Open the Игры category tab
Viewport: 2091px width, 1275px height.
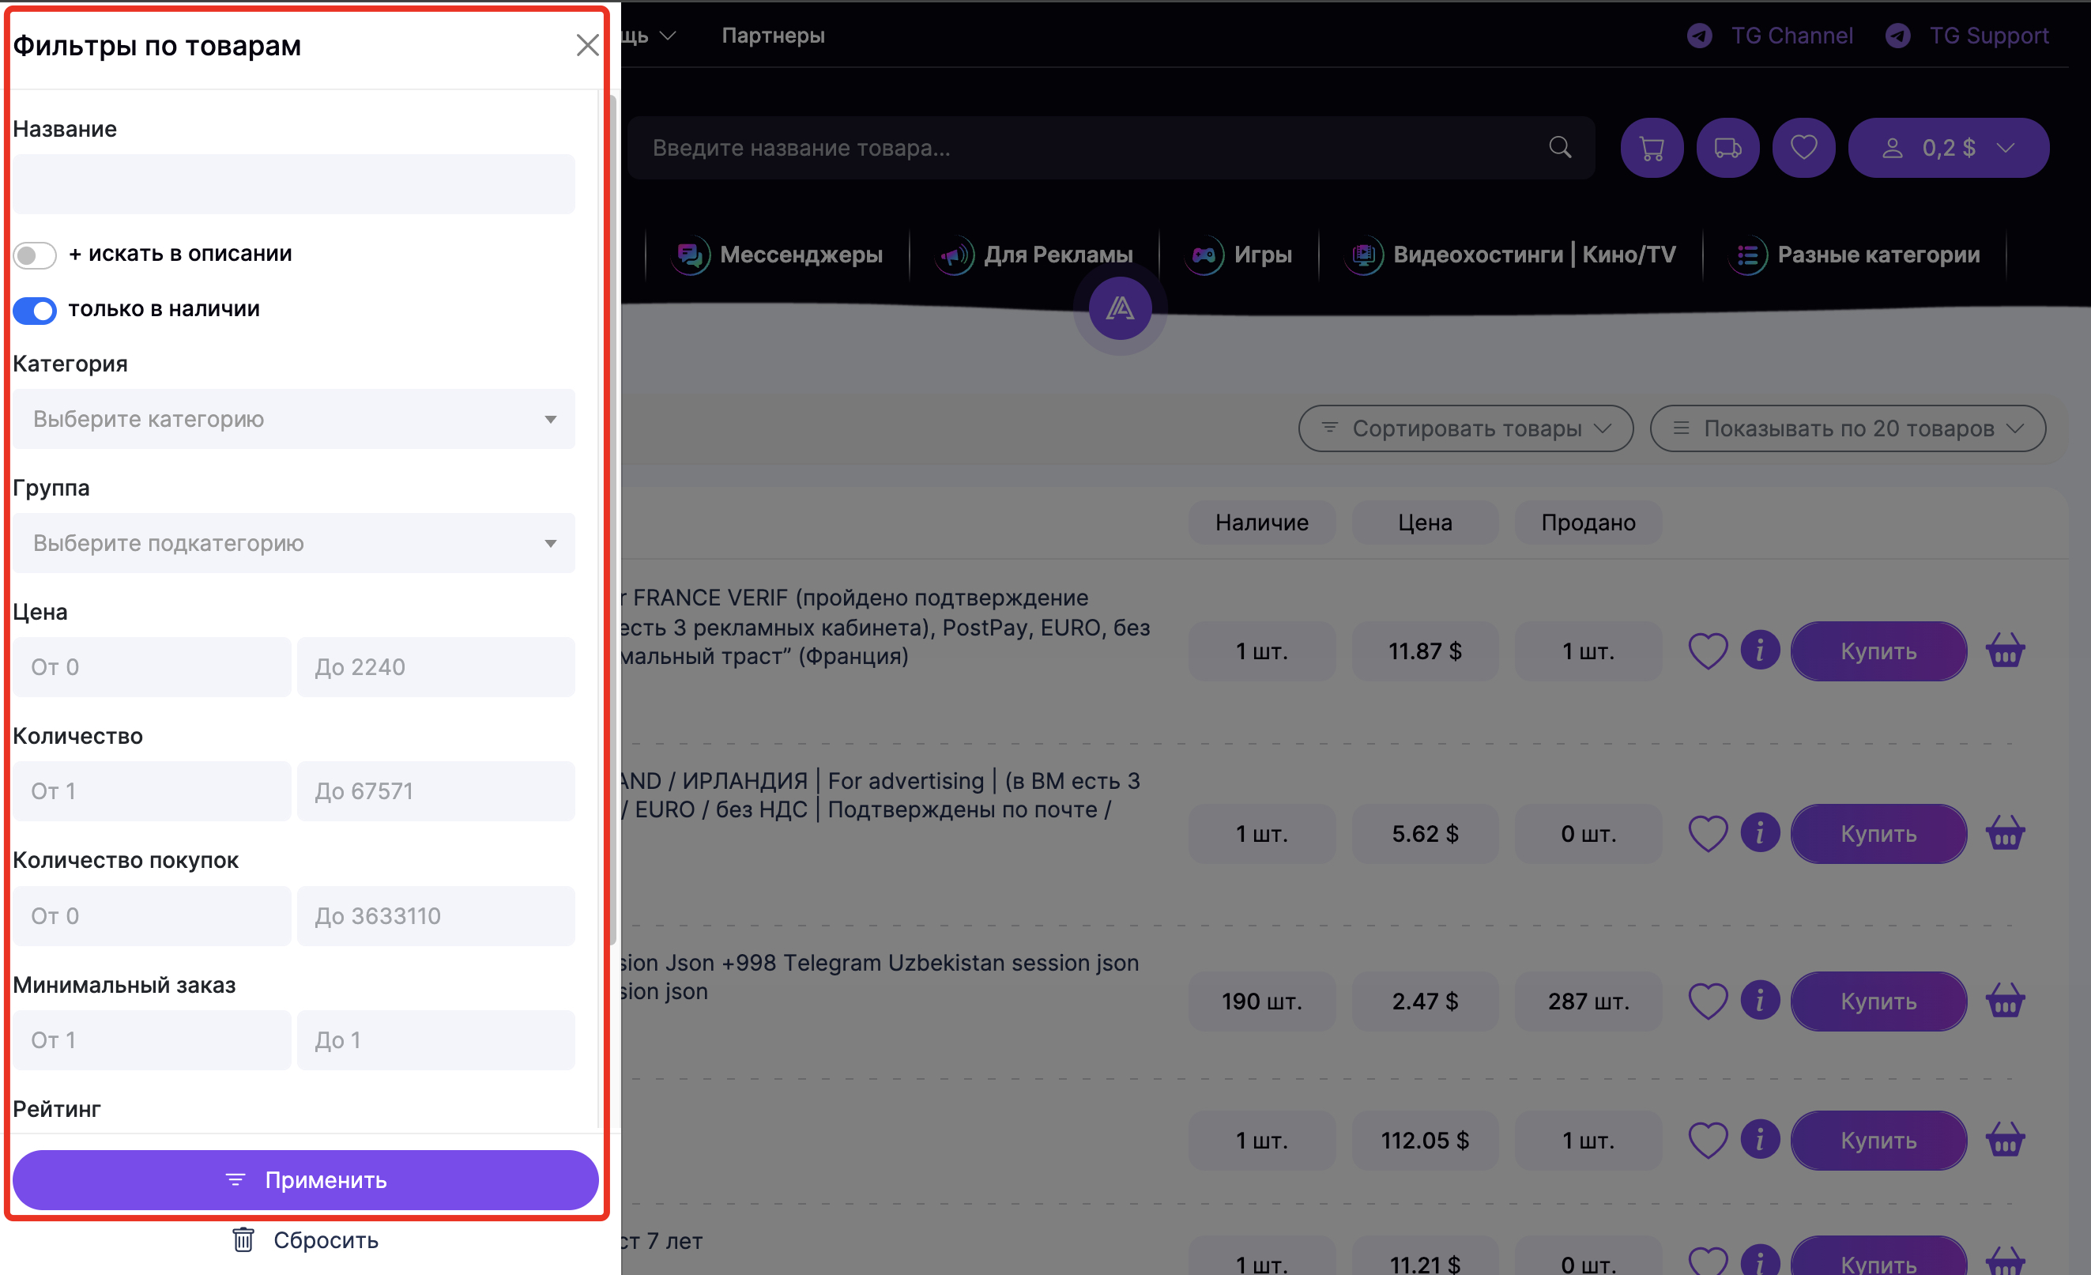click(x=1241, y=255)
